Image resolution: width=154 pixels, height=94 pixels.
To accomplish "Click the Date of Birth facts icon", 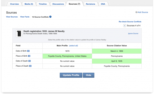I will (28, 51).
